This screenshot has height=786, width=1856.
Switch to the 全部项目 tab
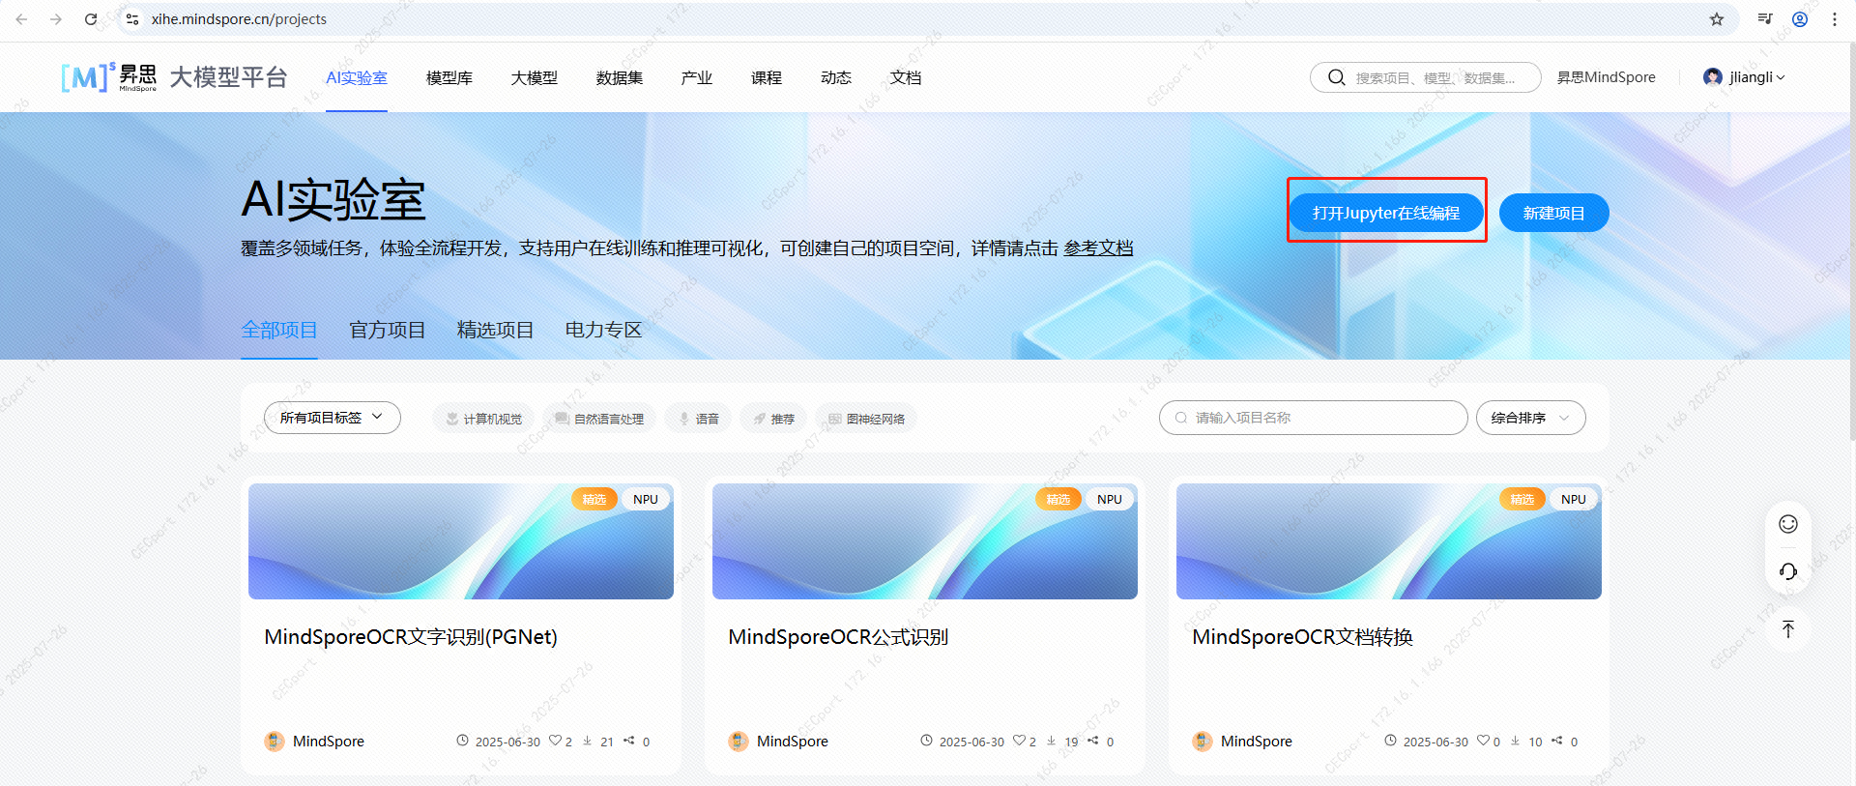coord(279,330)
